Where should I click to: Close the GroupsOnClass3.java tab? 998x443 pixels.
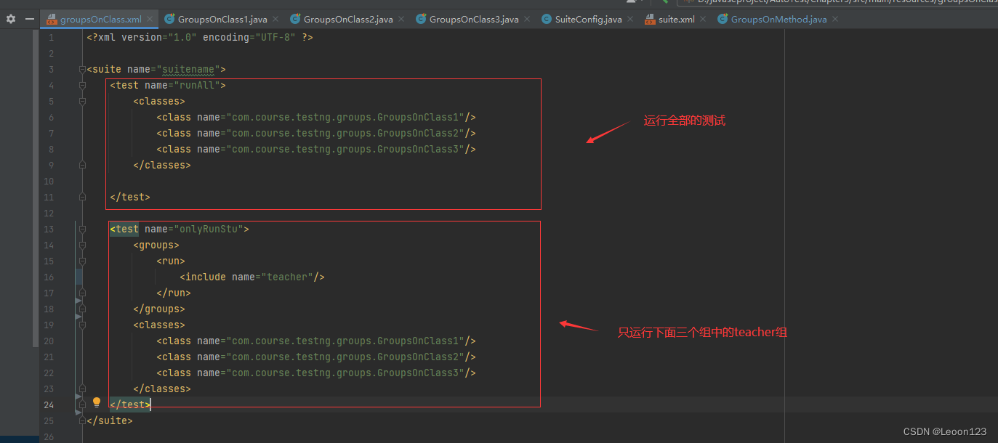pyautogui.click(x=527, y=20)
